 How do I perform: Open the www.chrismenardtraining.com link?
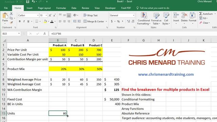166,75
